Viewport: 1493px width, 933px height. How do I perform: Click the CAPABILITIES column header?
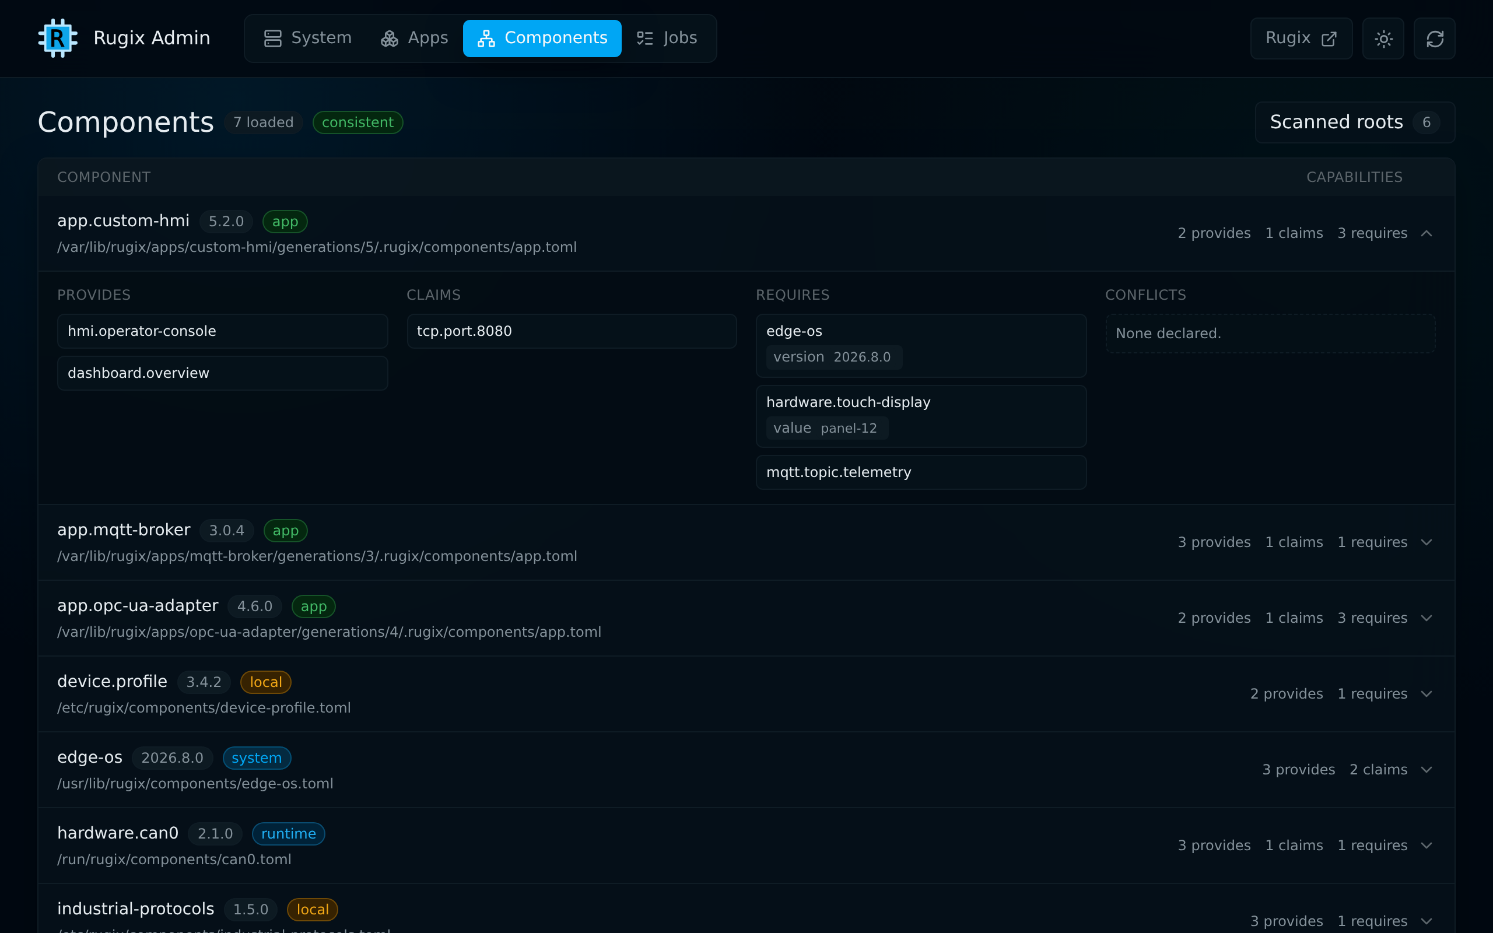click(x=1355, y=178)
